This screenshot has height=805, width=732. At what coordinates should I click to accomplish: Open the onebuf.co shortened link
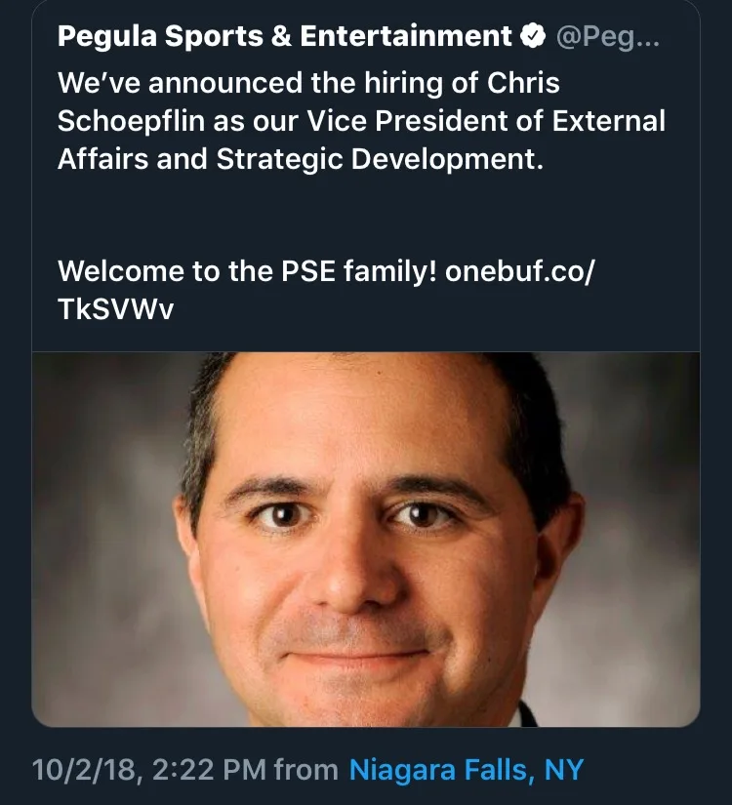520,271
